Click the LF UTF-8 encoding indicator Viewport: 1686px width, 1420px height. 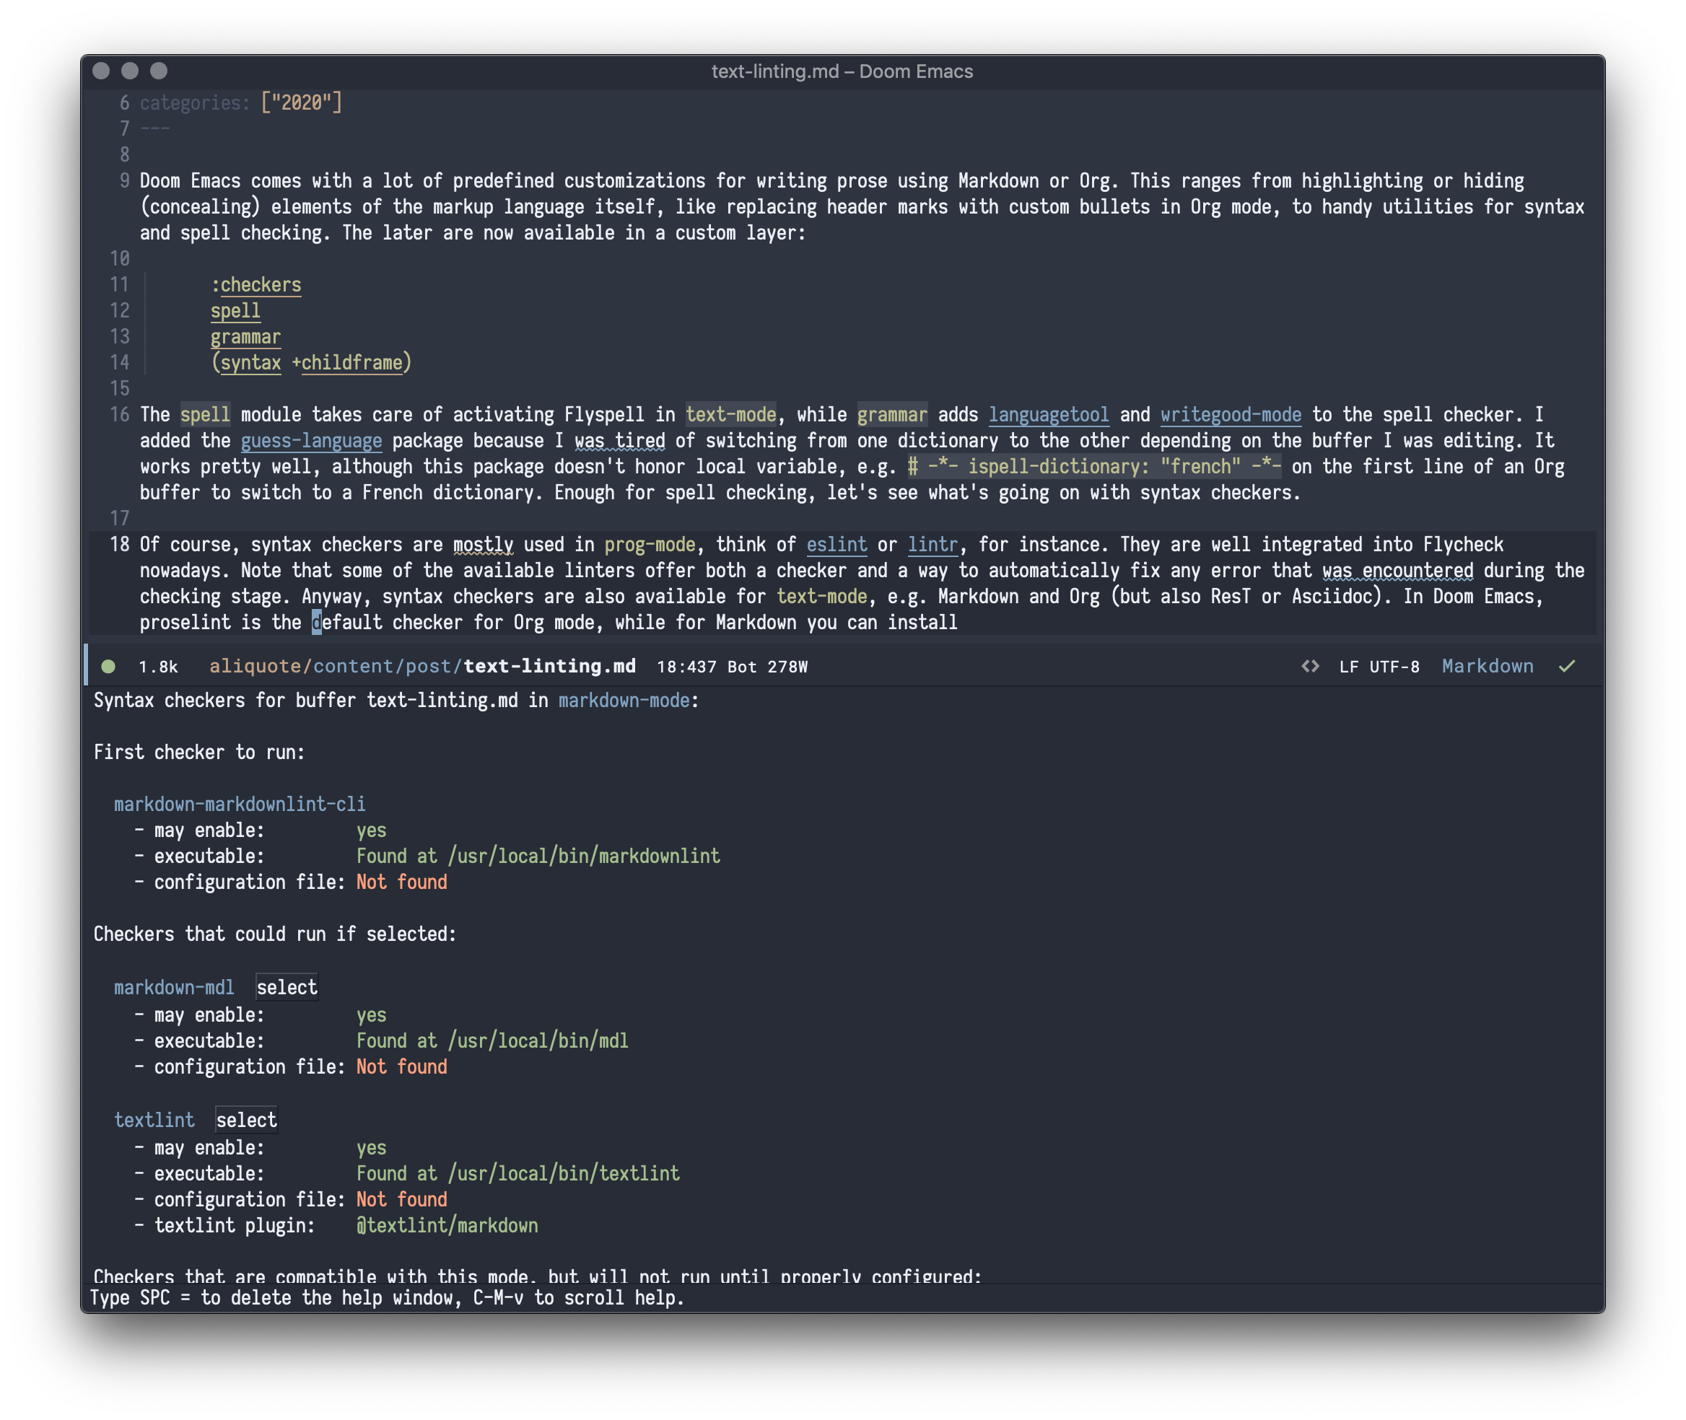pos(1379,667)
